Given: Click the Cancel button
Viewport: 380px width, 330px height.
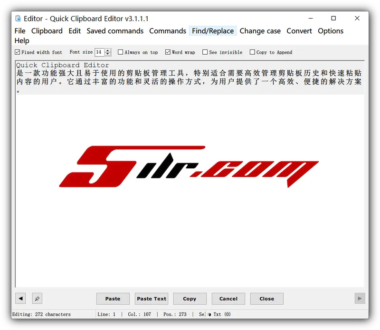Looking at the screenshot, I should pos(228,299).
